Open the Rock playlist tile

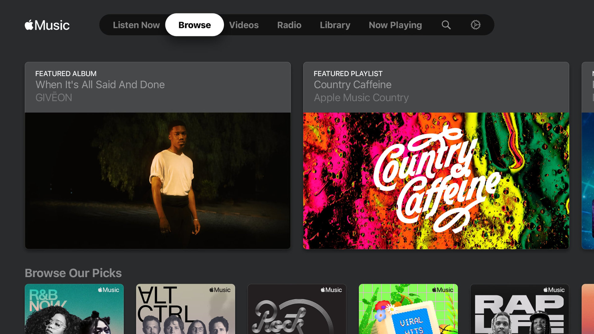[x=297, y=309]
